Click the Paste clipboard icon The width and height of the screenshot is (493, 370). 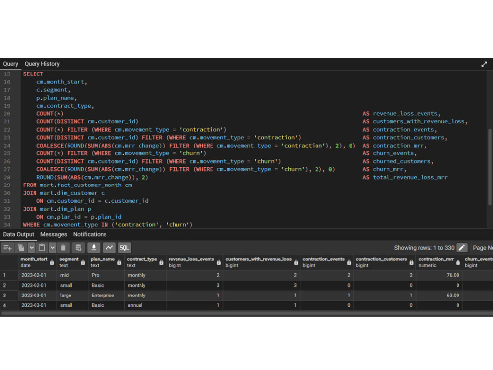42,248
